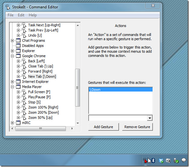Select the gesture icon beside Close Tab

pyautogui.click(x=24, y=66)
